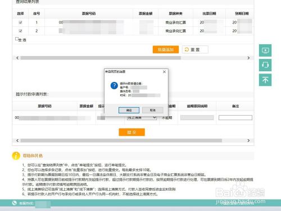Viewport: 281px width, 211px height.
Task: Confirm the dialog with 确定 button
Action: coord(129,110)
